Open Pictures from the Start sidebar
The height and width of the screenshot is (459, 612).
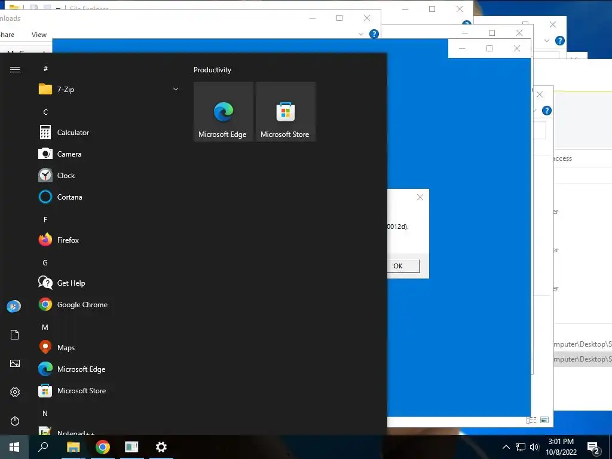(x=15, y=363)
